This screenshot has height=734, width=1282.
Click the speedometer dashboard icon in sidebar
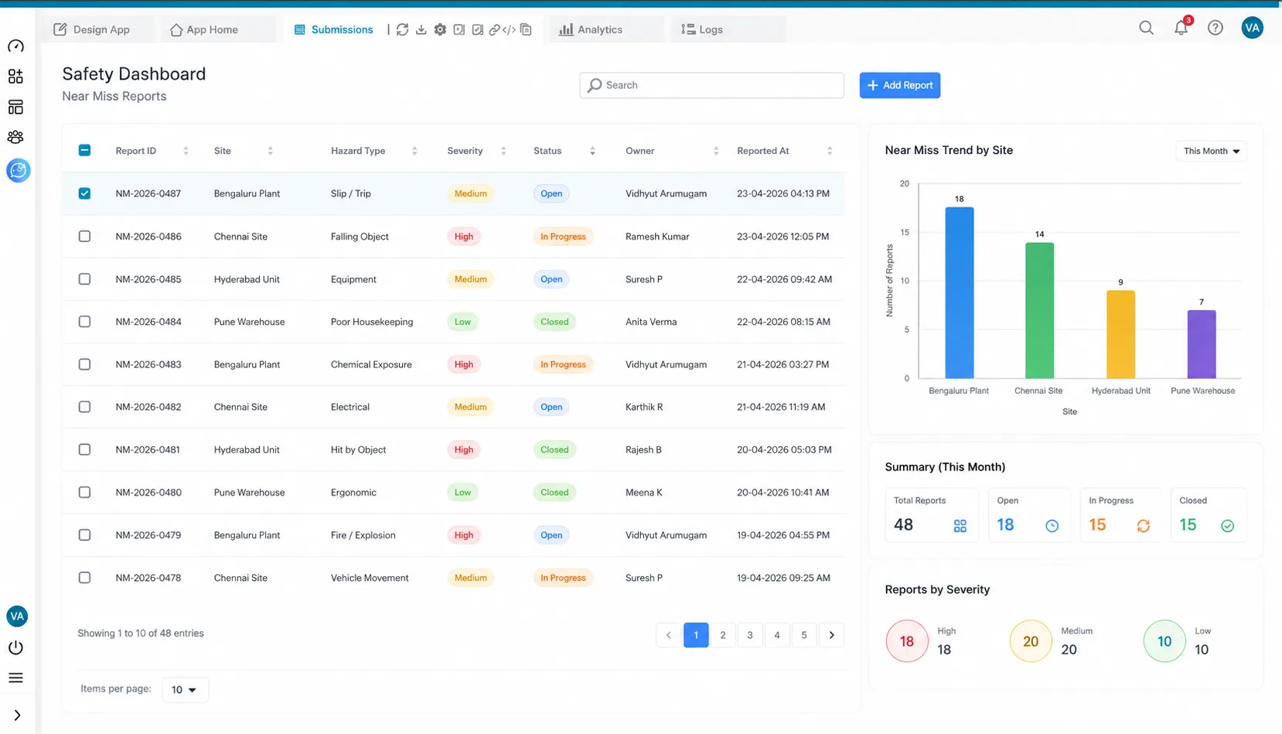[x=15, y=46]
